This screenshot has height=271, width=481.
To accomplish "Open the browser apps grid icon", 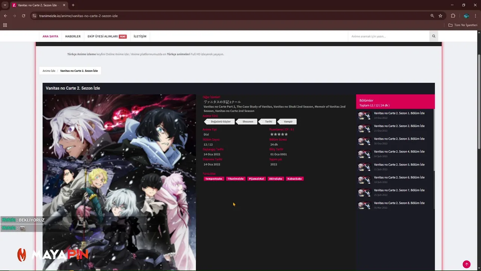I will point(5,25).
